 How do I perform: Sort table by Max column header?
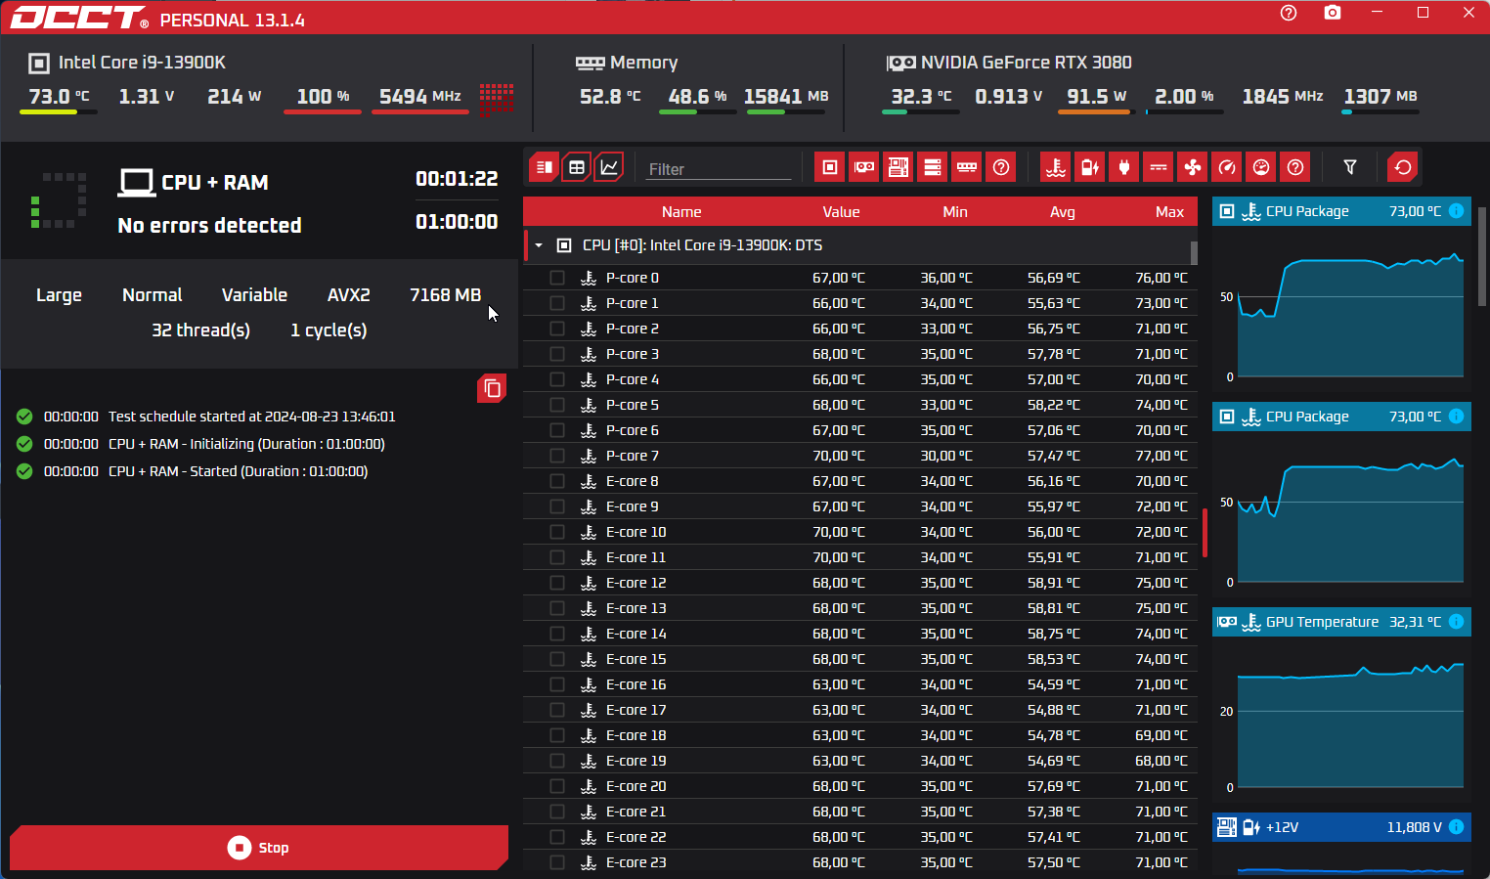[1169, 212]
